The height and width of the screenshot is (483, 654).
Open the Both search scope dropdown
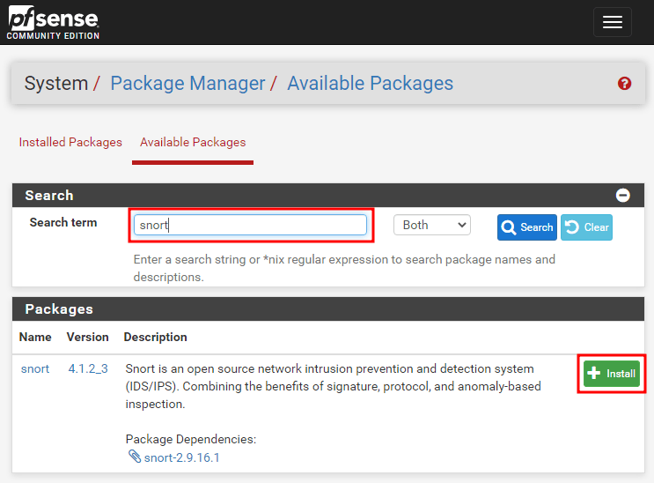(432, 226)
